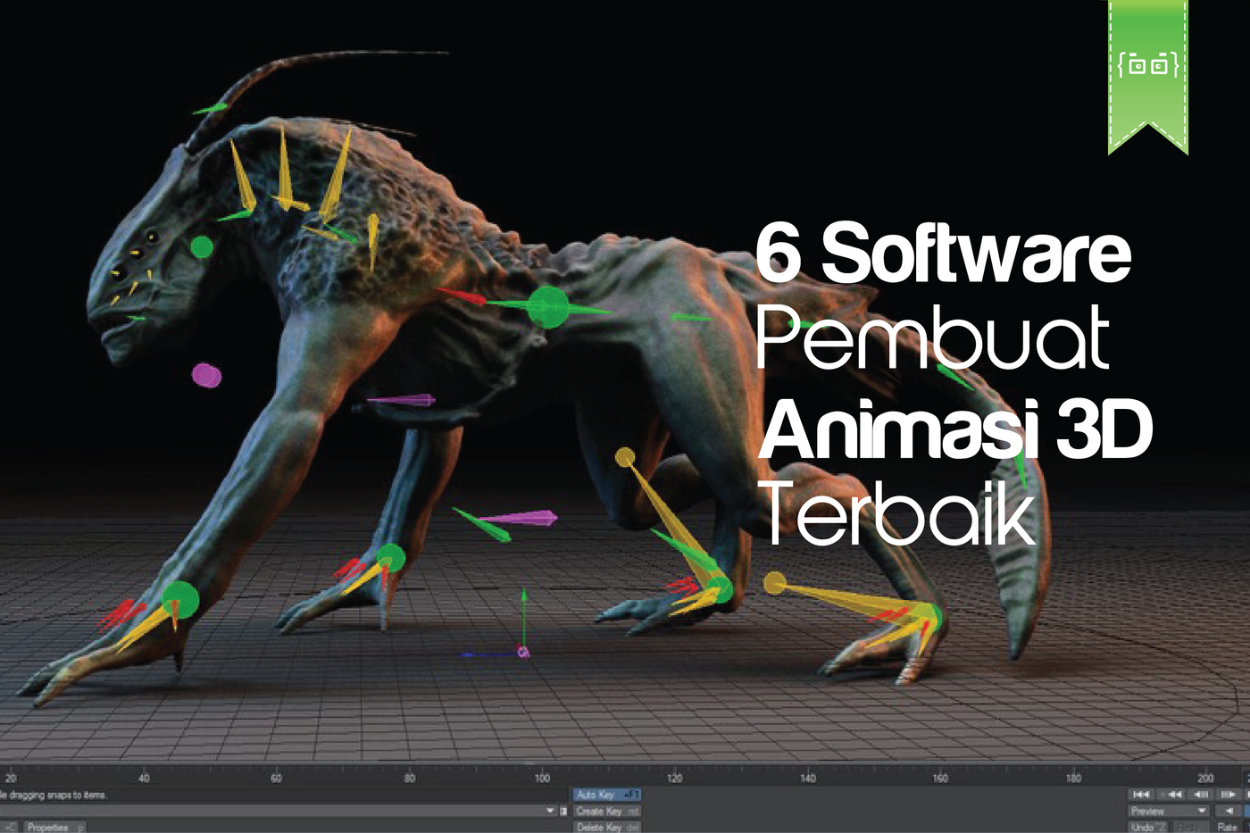
Task: Click the small box icon beside the item selector
Action: click(x=562, y=810)
